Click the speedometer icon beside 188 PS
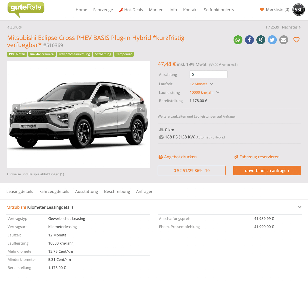308x283 pixels. (x=161, y=137)
